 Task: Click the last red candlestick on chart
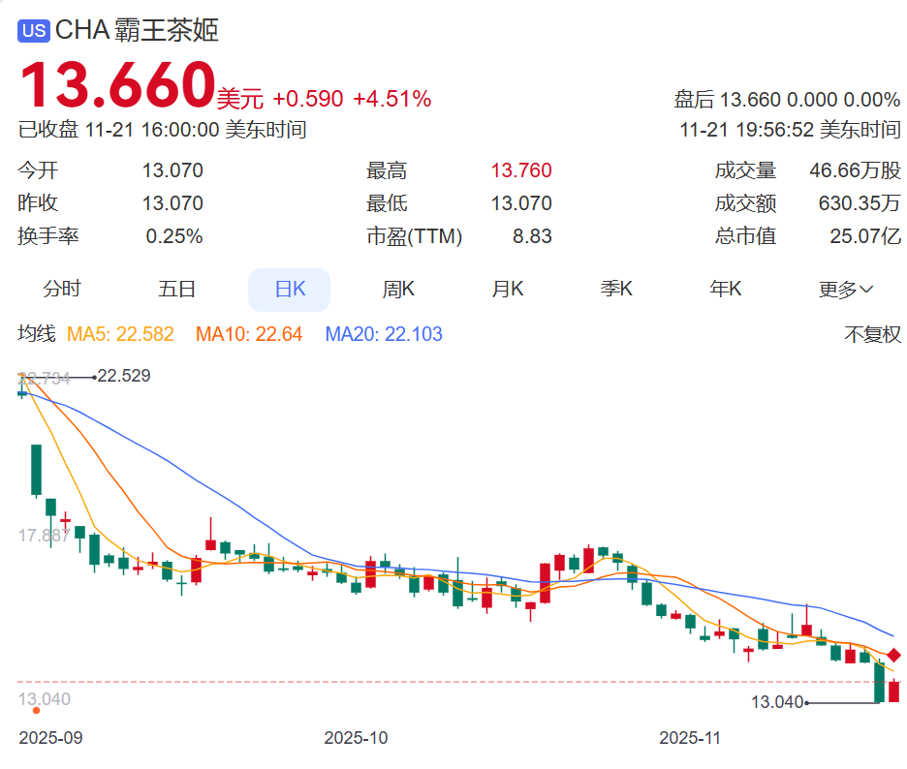[894, 692]
